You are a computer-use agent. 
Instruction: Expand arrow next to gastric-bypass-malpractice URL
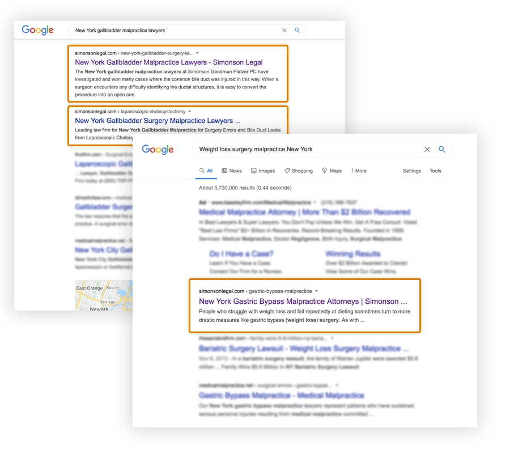click(x=317, y=291)
